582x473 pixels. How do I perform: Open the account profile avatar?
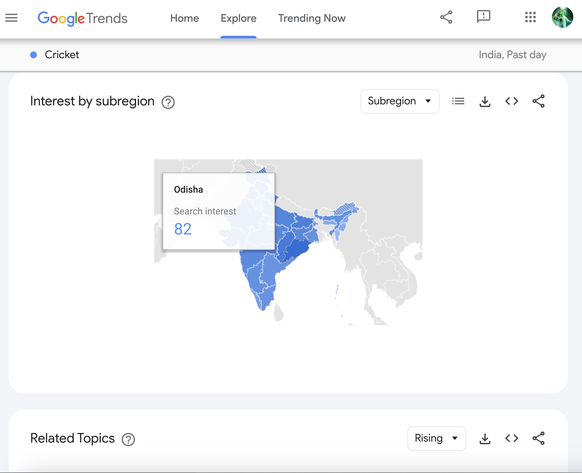coord(562,17)
